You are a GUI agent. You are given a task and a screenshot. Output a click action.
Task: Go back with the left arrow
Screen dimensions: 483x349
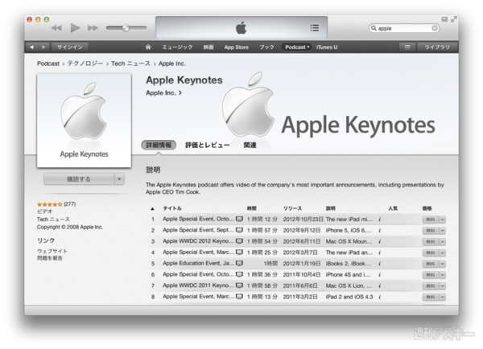point(31,47)
